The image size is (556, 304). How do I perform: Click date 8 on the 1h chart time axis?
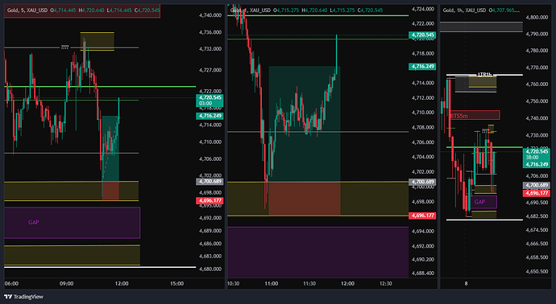point(466,283)
